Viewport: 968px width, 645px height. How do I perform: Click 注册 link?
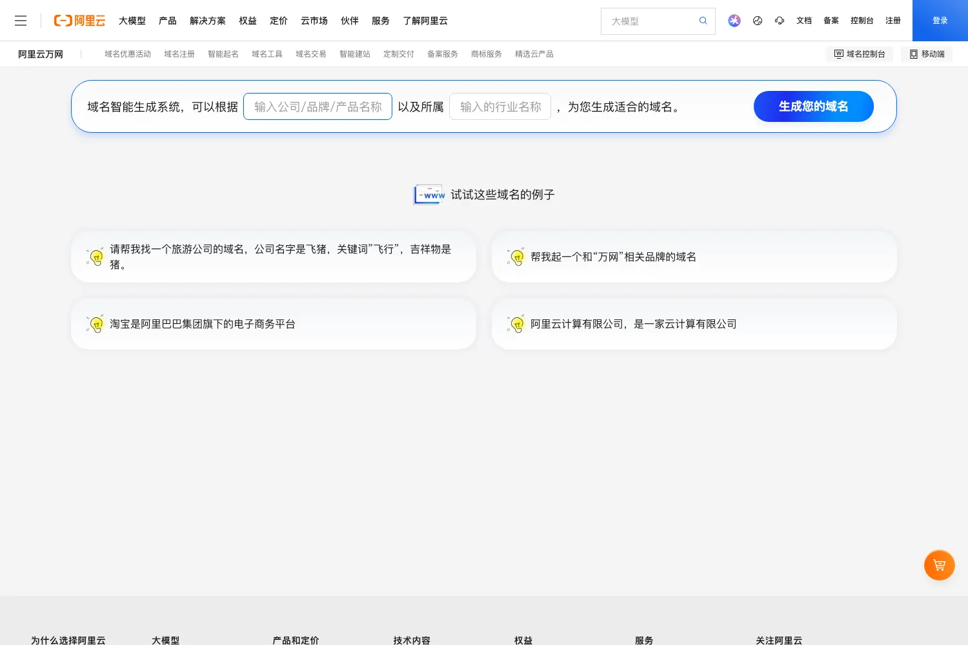click(893, 21)
